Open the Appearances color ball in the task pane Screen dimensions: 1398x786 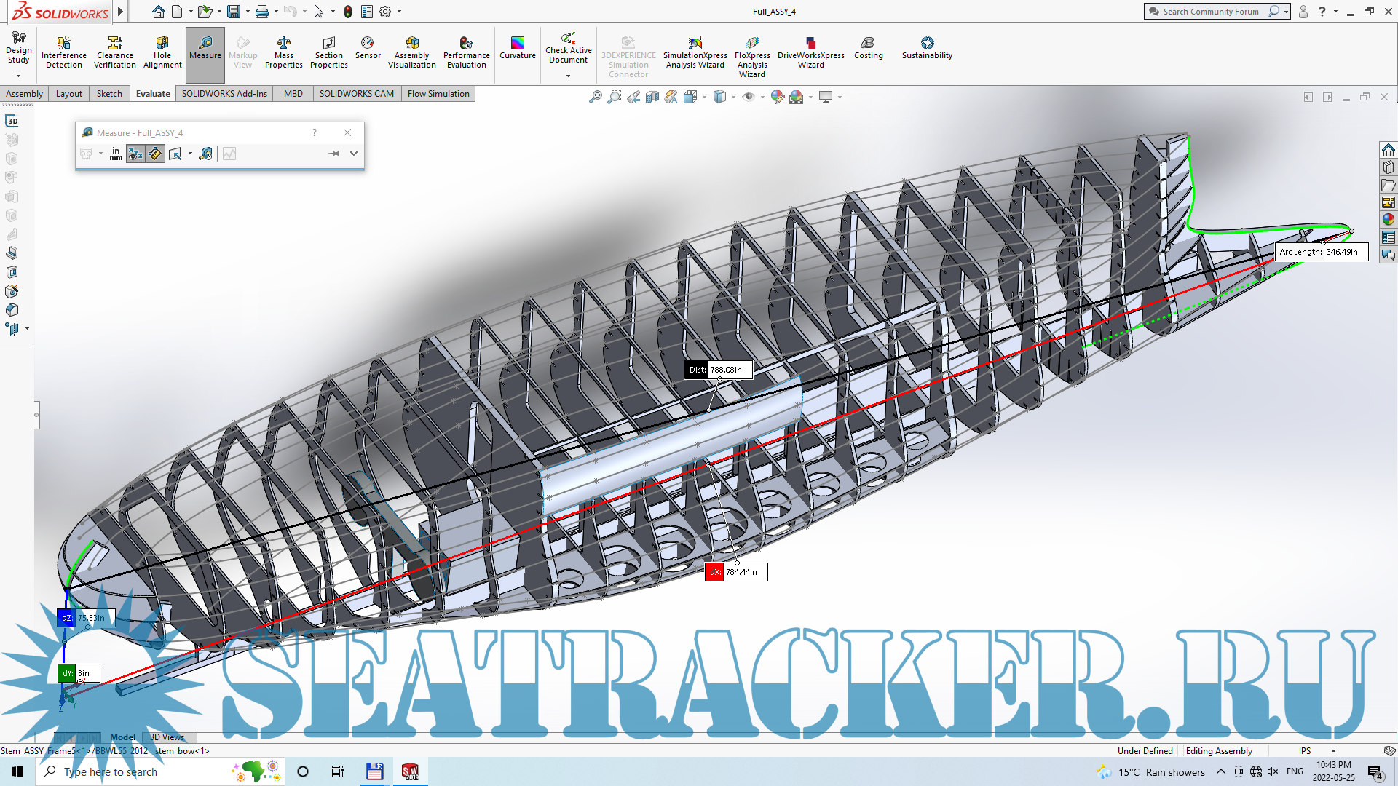pos(1388,220)
